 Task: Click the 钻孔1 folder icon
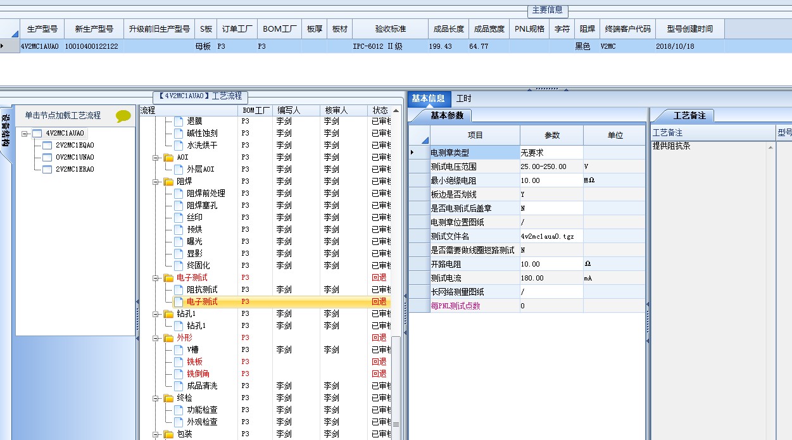click(168, 313)
